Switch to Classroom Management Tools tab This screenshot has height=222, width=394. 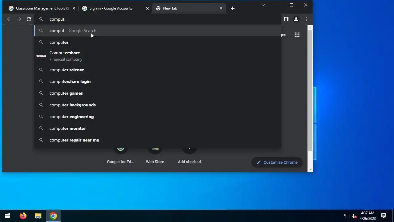pos(42,8)
